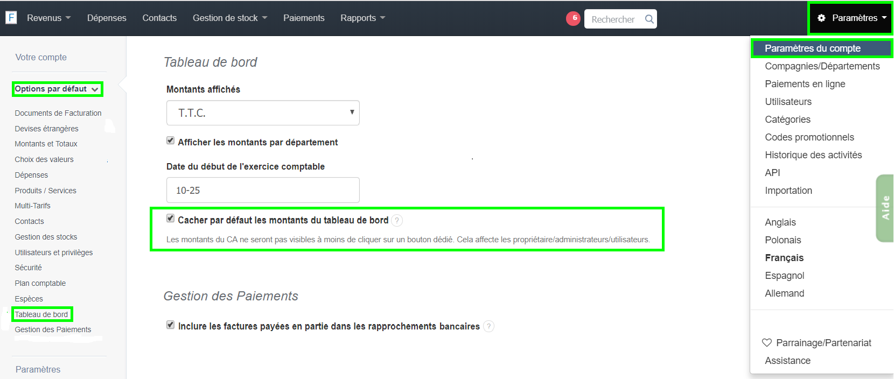This screenshot has width=894, height=379.
Task: Open Parrainage/Partenariat
Action: coord(823,343)
